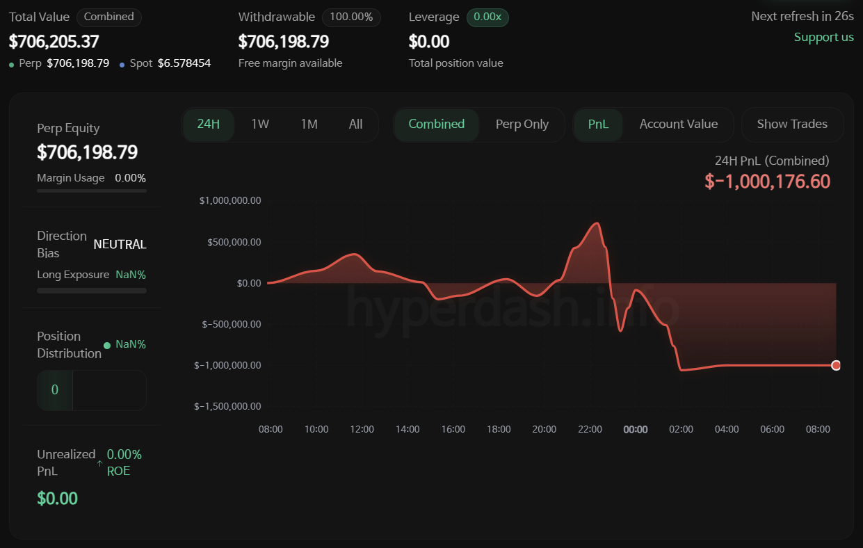This screenshot has height=548, width=863.
Task: Show All time range data
Action: [355, 124]
